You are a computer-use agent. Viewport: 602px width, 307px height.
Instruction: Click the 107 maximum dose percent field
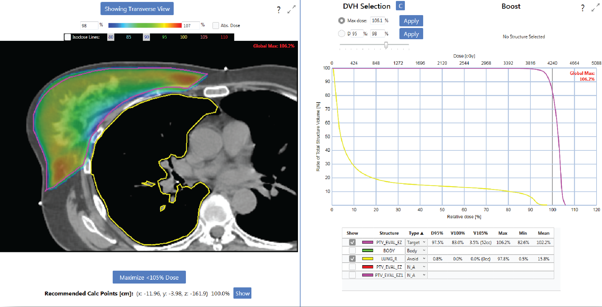pos(191,25)
